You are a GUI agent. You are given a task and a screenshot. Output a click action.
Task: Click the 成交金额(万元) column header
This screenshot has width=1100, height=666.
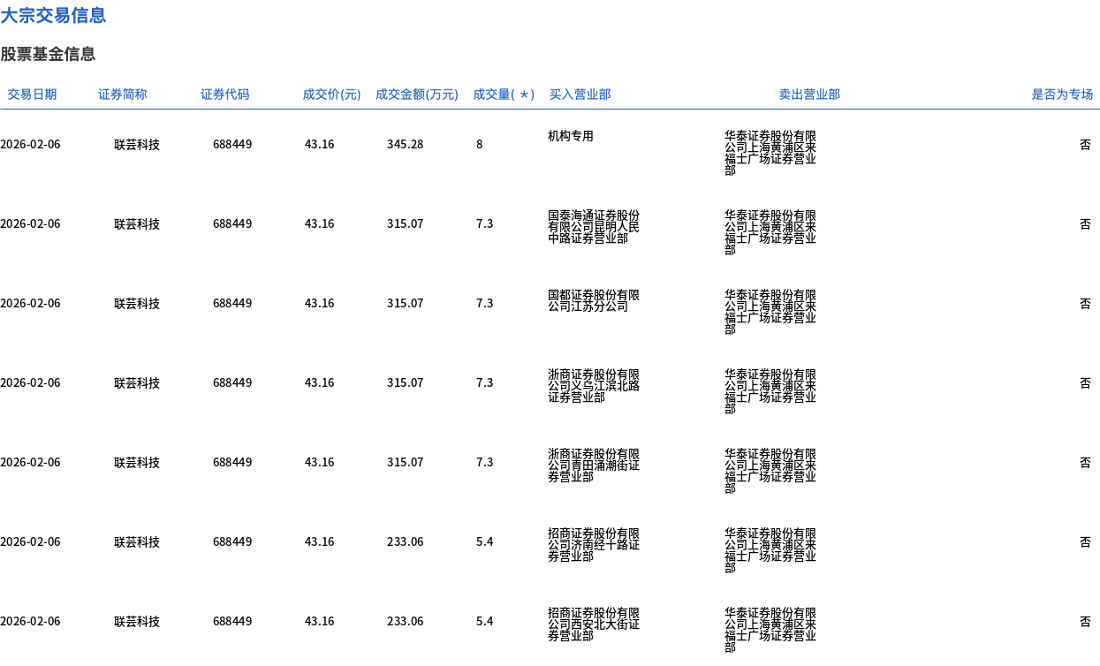pyautogui.click(x=417, y=95)
